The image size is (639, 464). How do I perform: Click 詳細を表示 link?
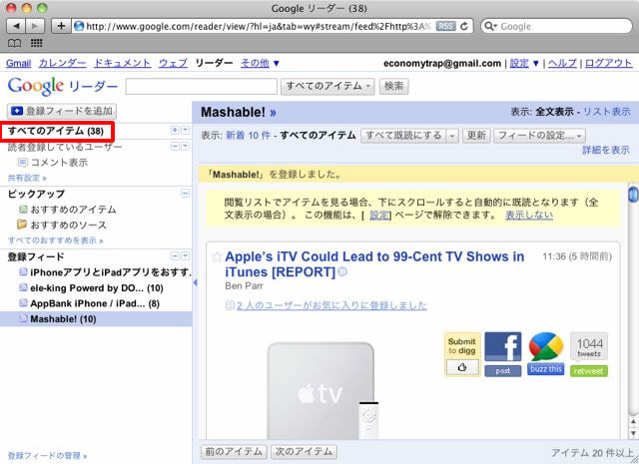click(606, 150)
